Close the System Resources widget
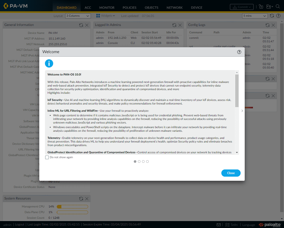The width and height of the screenshot is (284, 228). click(87, 199)
